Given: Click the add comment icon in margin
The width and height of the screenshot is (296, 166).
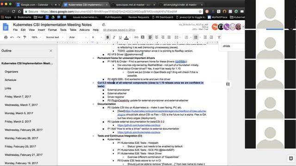Looking at the screenshot, I should click(228, 84).
